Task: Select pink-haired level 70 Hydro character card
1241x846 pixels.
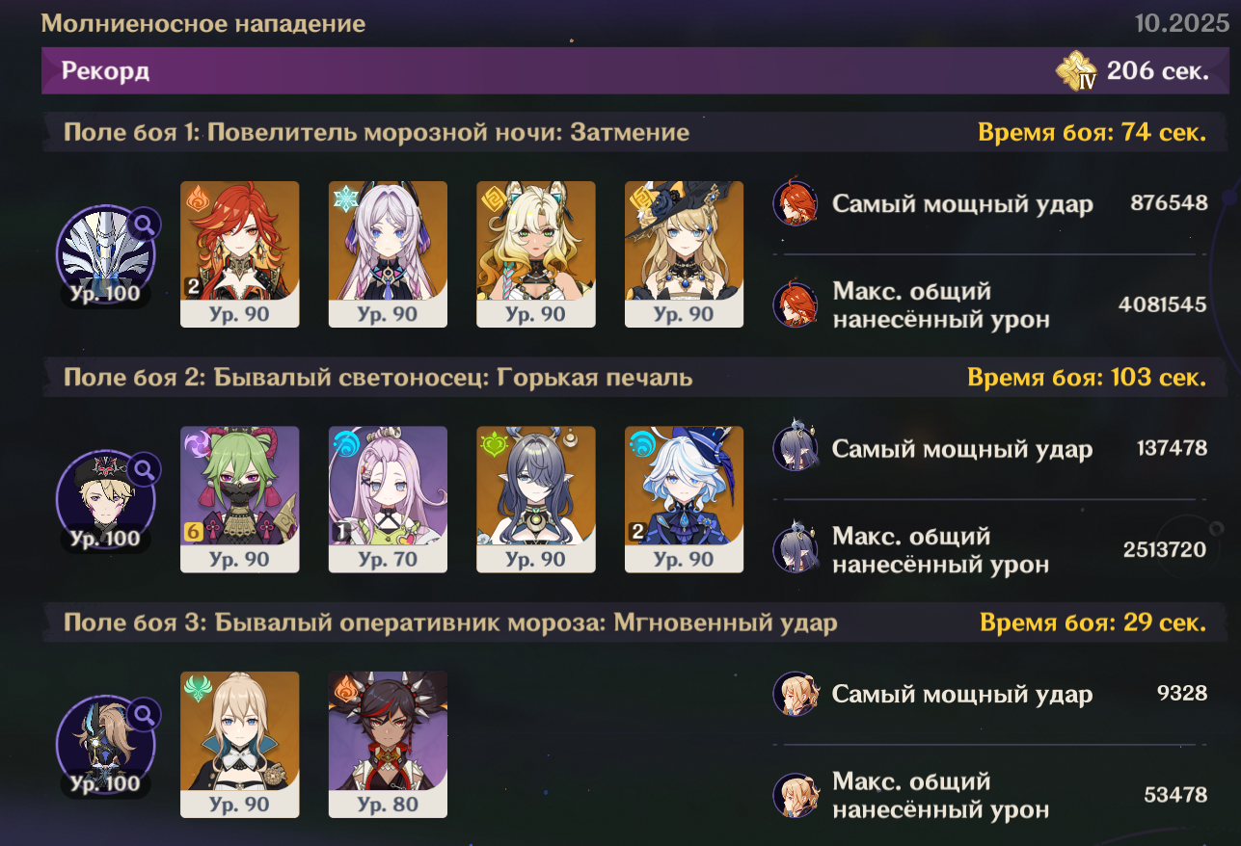Action: [x=388, y=499]
